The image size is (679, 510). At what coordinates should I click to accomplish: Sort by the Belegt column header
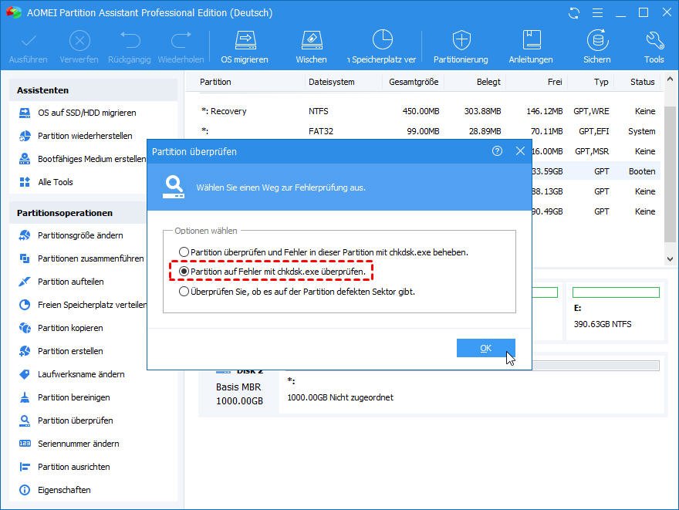click(x=488, y=82)
